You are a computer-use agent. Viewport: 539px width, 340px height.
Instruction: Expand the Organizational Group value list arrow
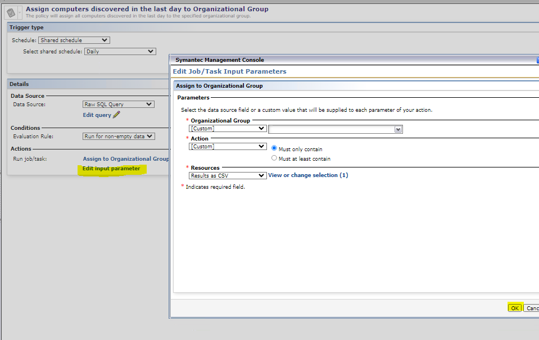[x=398, y=129]
